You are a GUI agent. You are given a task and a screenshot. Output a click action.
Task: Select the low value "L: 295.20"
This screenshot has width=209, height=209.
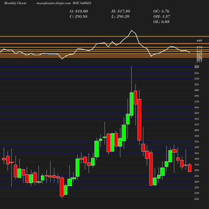pyautogui.click(x=120, y=17)
